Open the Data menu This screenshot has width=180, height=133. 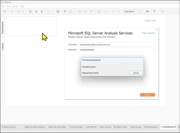click(x=8, y=6)
